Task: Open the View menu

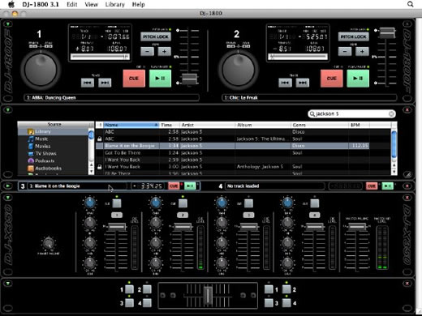Action: [91, 4]
